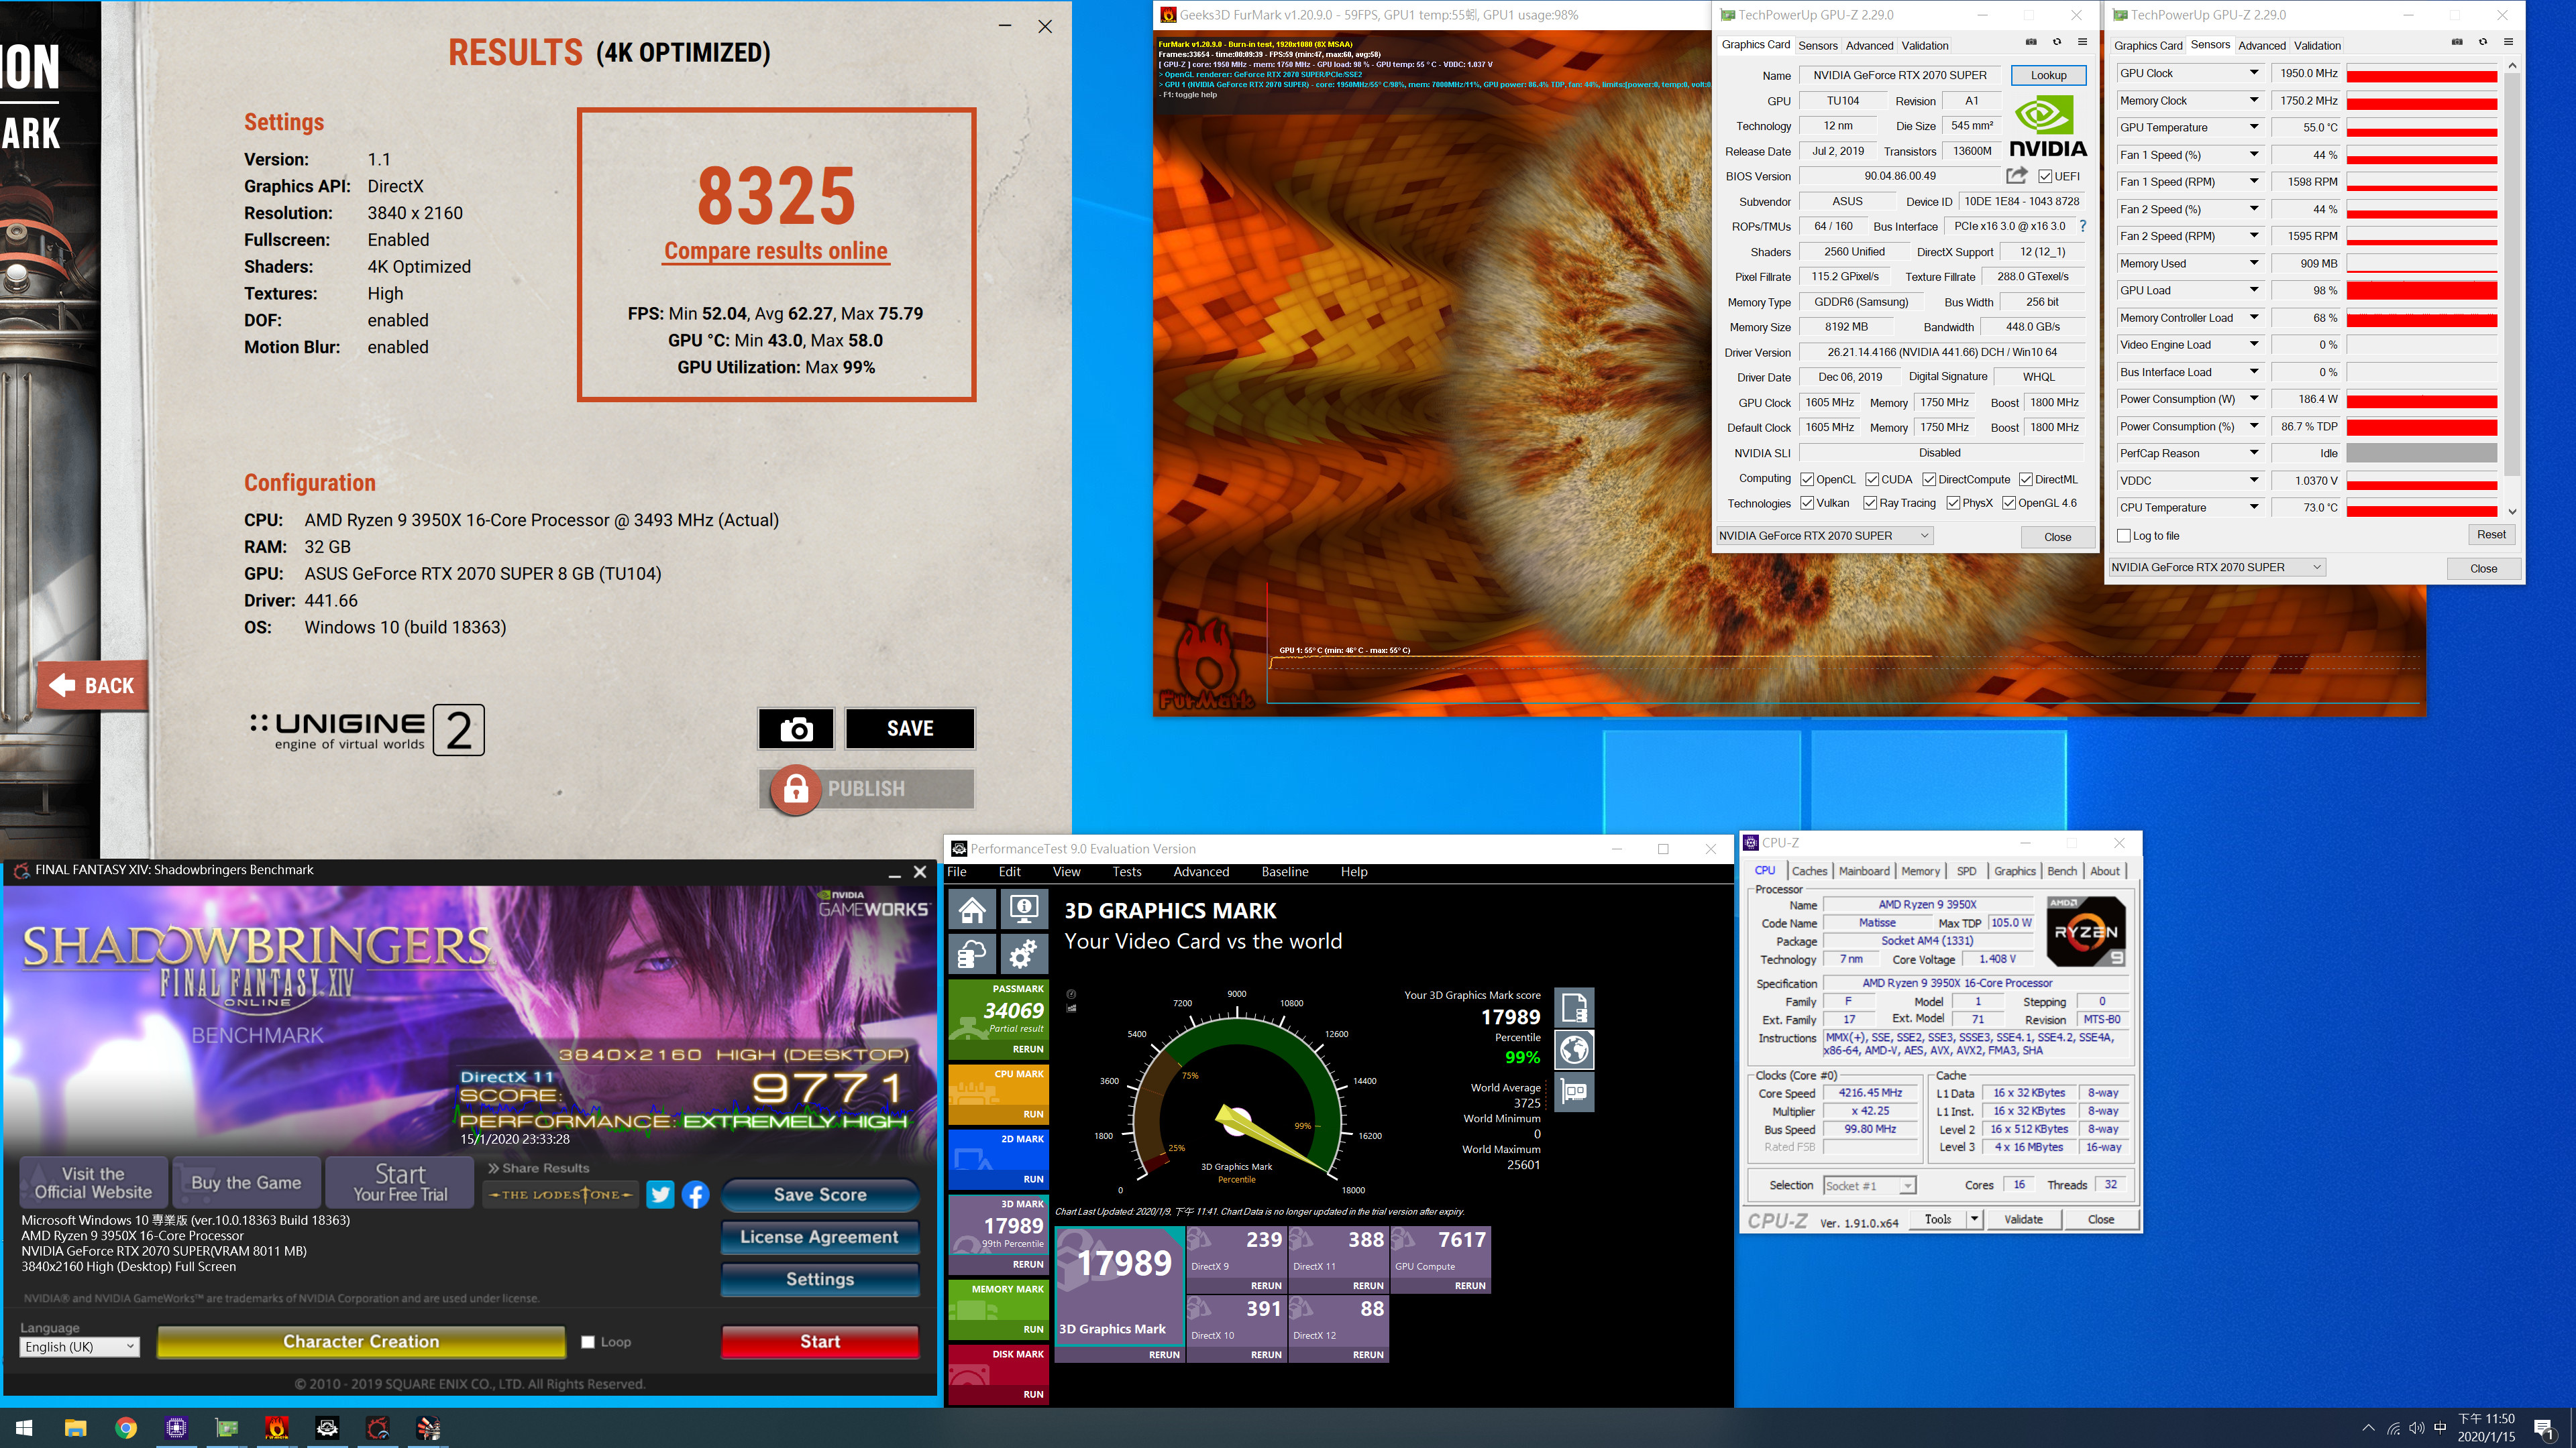Open Validation tab in GPU-Z Sensors window
Viewport: 2576px width, 1448px height.
(2317, 45)
